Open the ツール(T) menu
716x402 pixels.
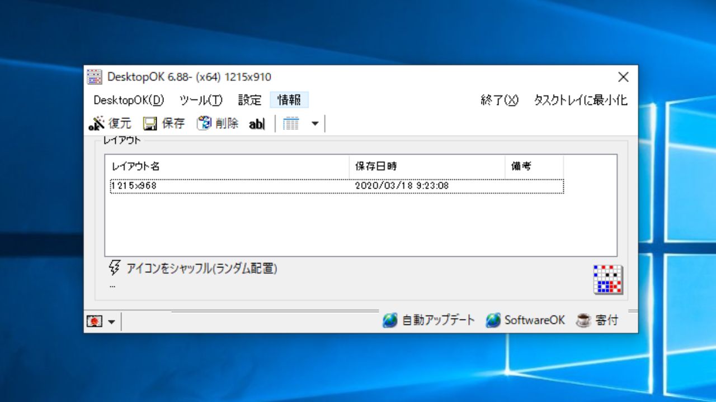pos(201,100)
